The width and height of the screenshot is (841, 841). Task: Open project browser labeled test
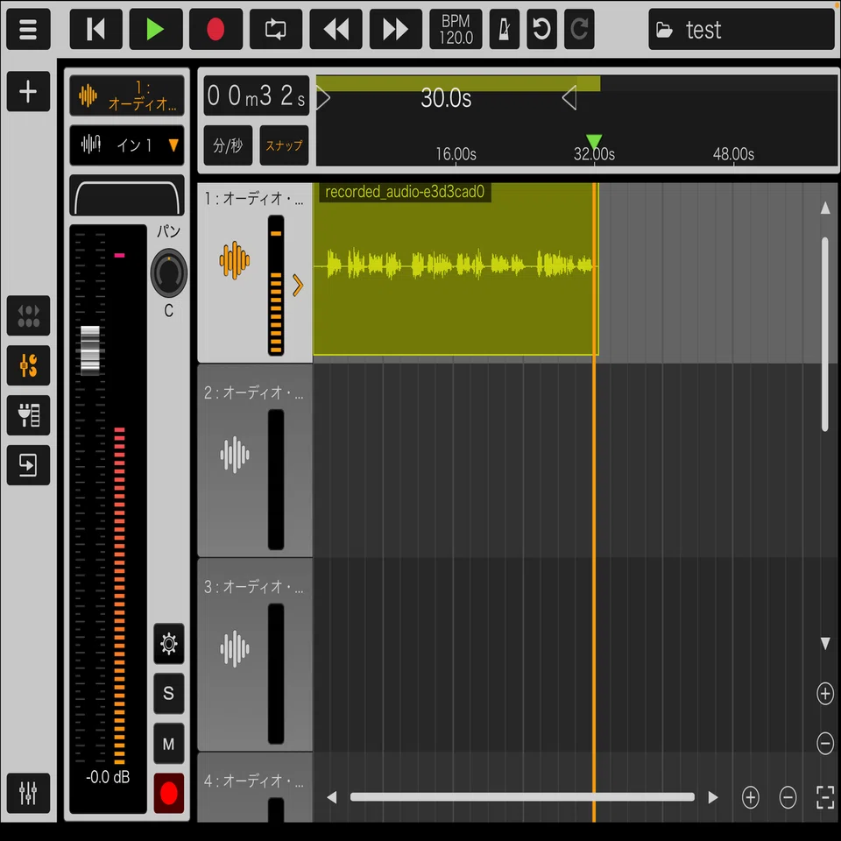click(x=741, y=29)
